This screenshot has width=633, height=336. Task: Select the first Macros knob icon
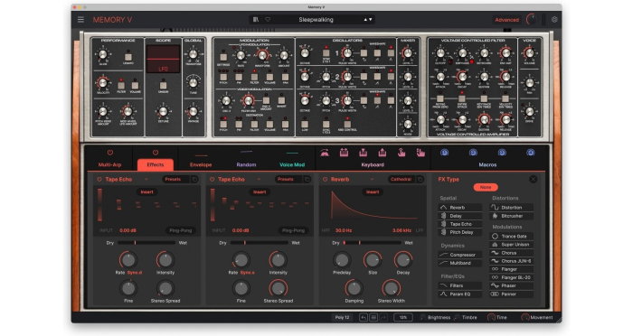(x=445, y=153)
